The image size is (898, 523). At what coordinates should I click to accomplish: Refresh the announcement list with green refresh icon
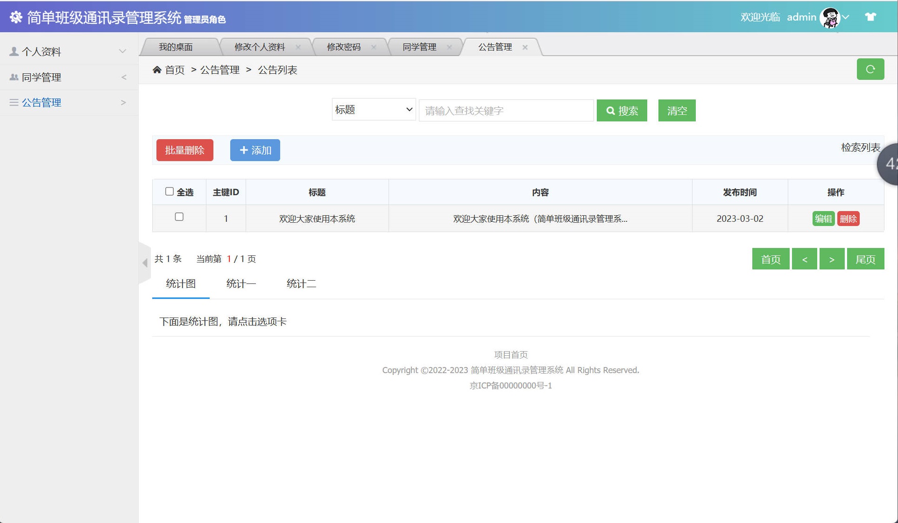click(870, 69)
